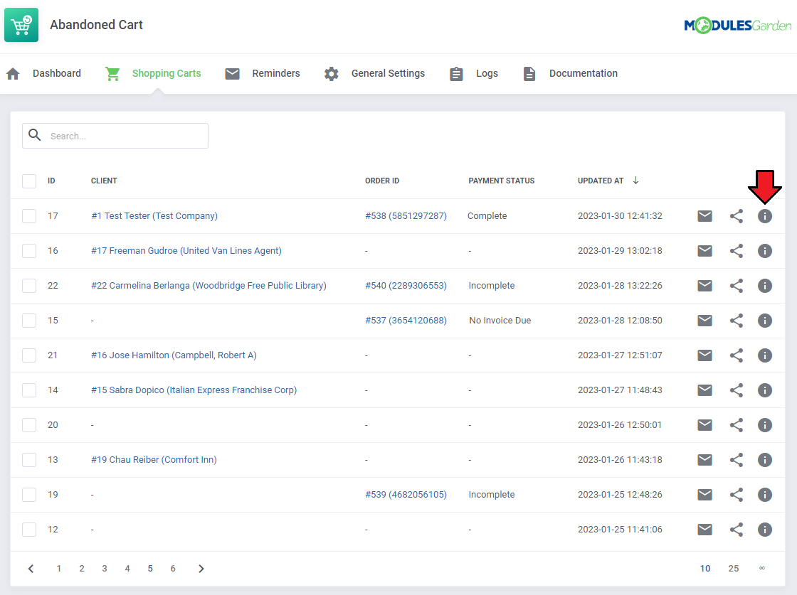Share Chau Reiber cart
797x595 pixels.
tap(737, 460)
